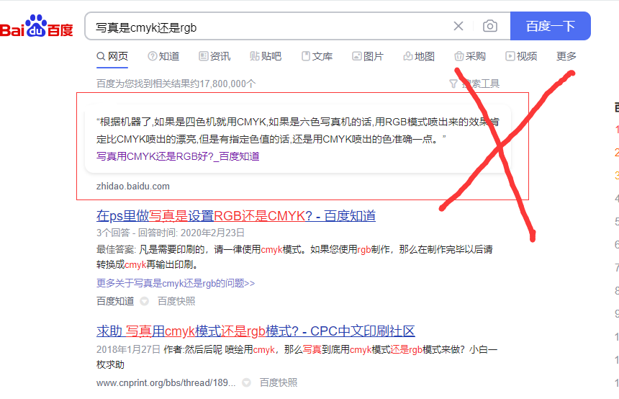Click the Baidu logo
This screenshot has width=619, height=399.
(x=36, y=26)
